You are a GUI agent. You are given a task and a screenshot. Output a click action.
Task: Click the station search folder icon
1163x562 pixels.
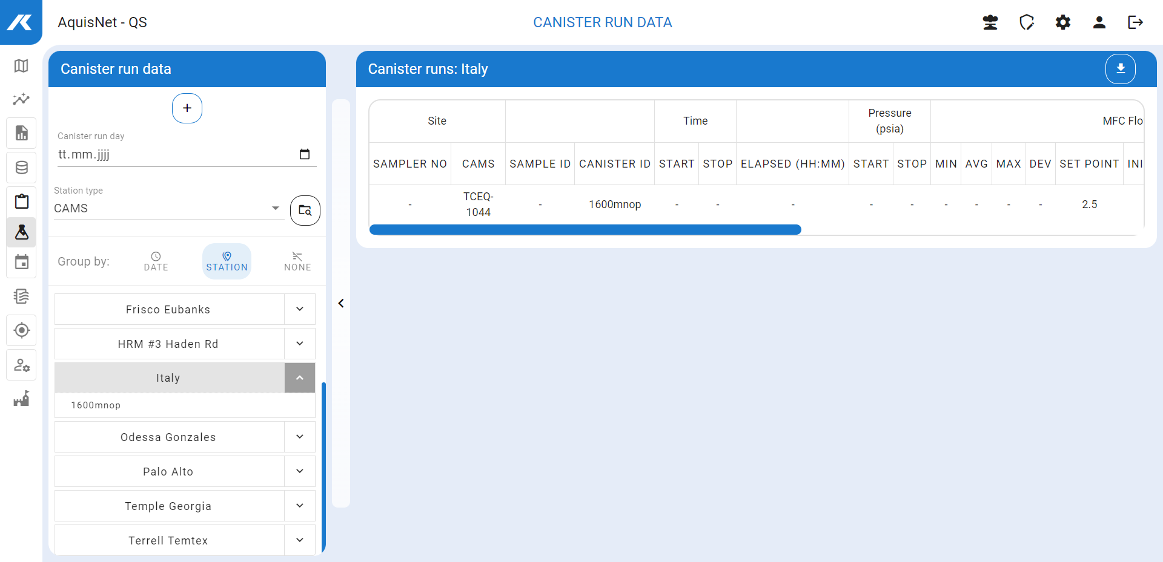pos(305,211)
